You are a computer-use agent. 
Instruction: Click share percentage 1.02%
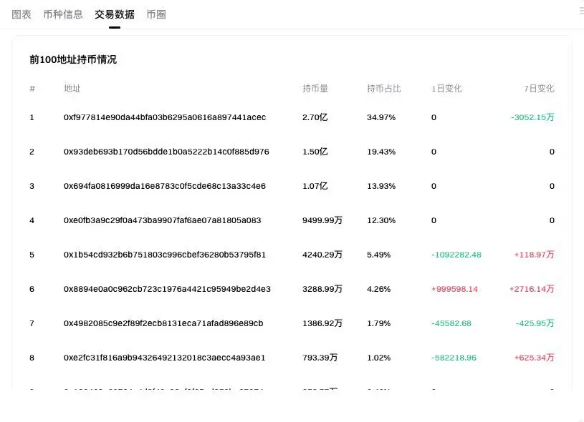[379, 358]
